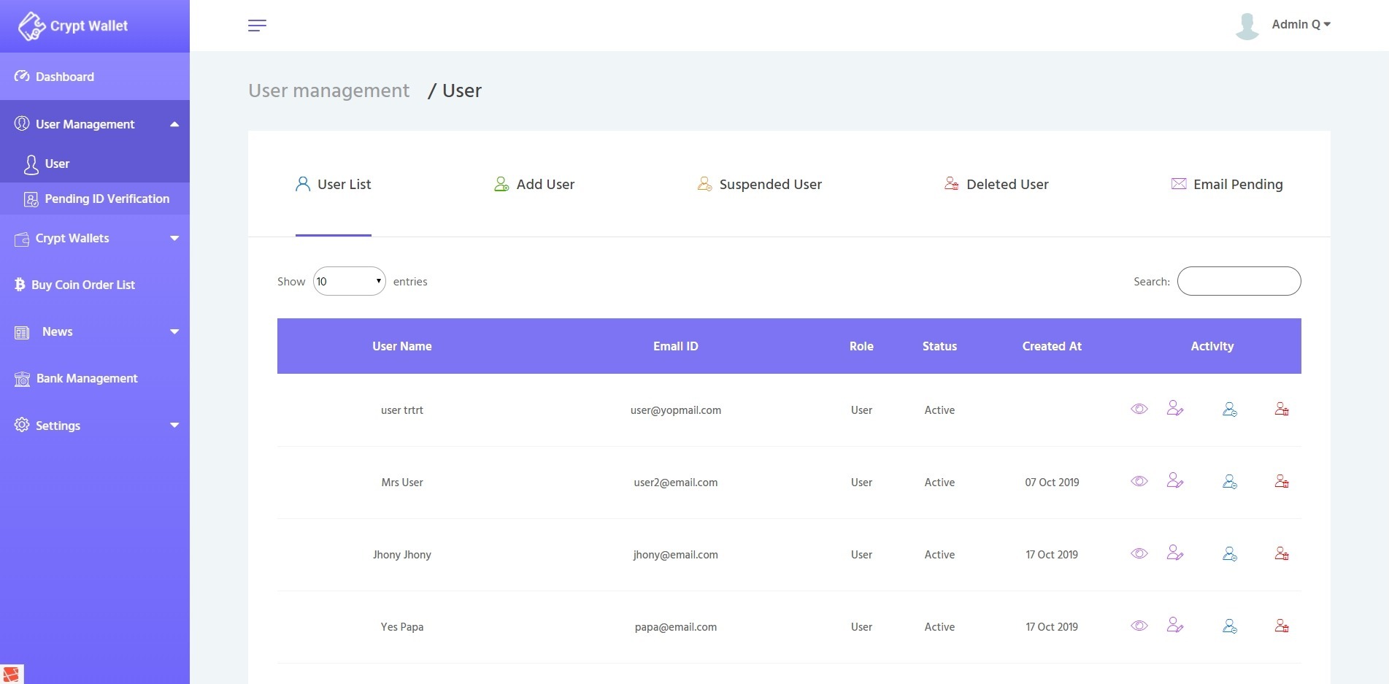Click the Search input field
This screenshot has height=684, width=1389.
[x=1239, y=281]
